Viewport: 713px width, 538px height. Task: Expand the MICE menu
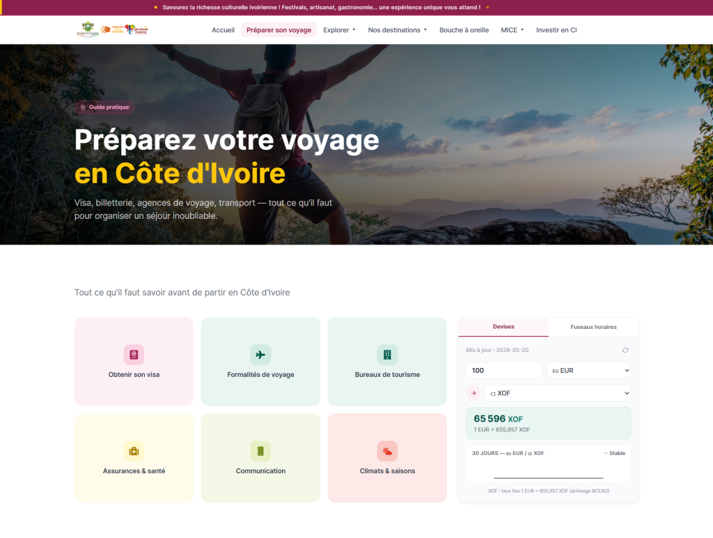point(512,30)
